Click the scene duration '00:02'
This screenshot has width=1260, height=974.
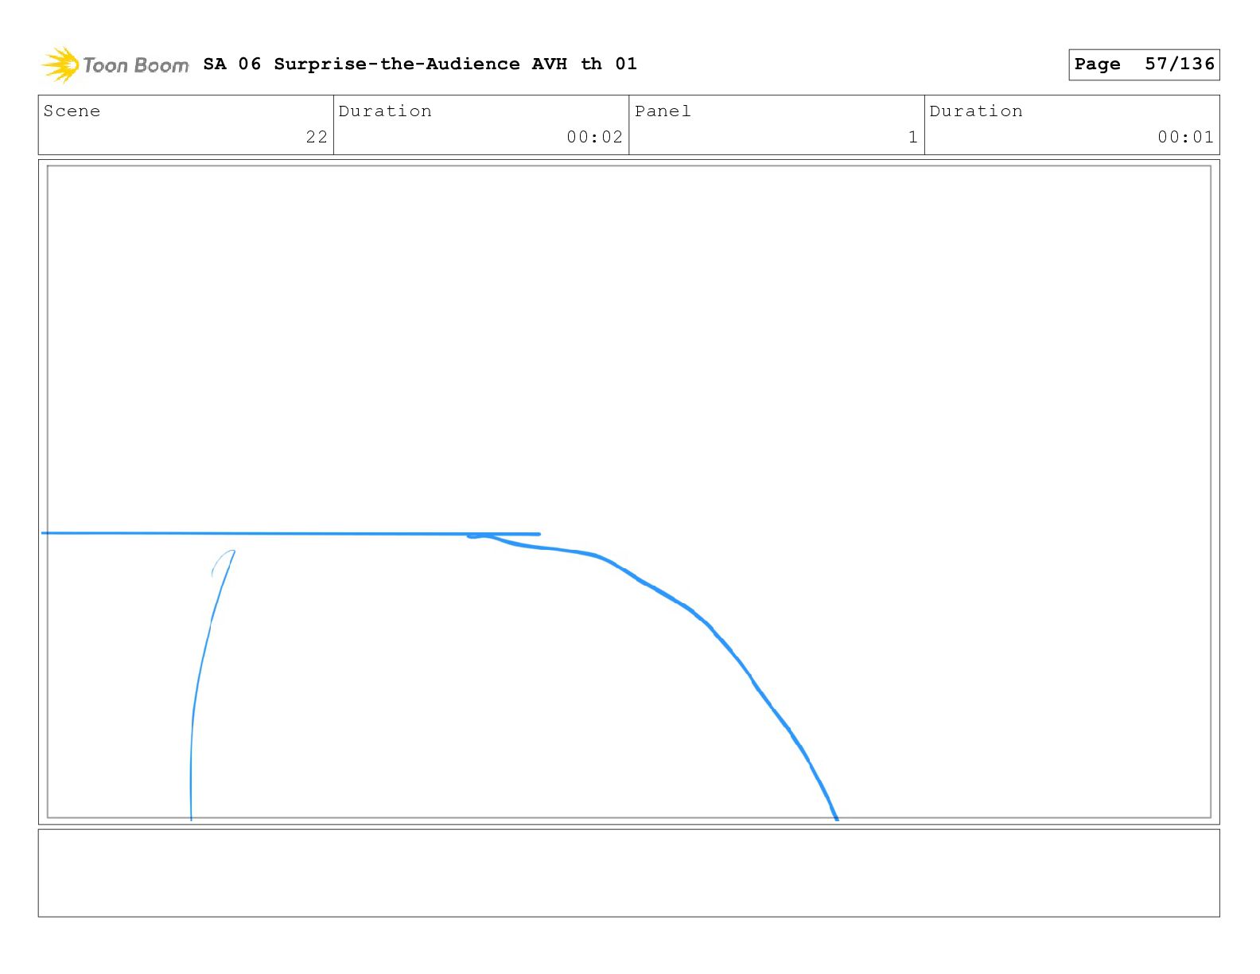pyautogui.click(x=594, y=137)
